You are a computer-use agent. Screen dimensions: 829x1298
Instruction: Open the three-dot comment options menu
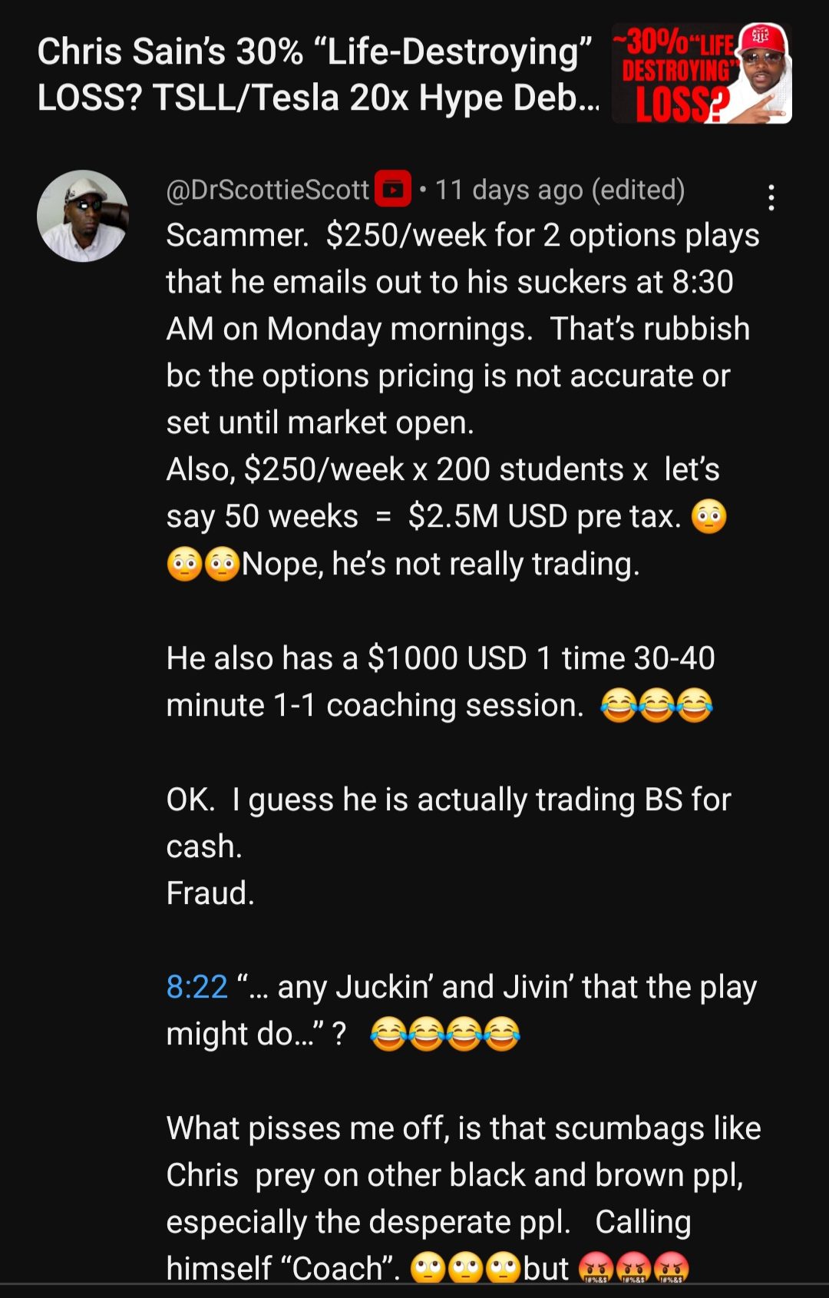point(771,197)
